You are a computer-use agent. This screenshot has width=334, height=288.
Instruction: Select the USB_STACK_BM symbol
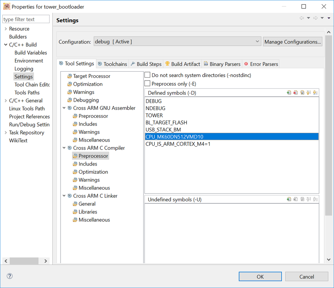[232, 129]
